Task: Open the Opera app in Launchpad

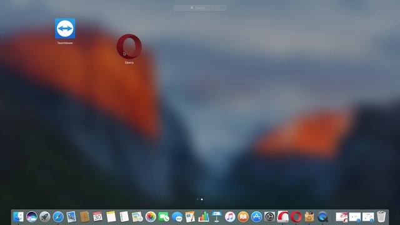Action: (129, 46)
